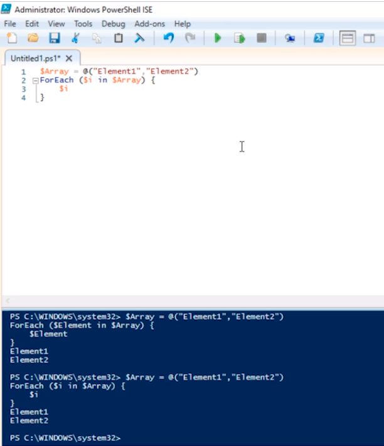Redo edit with the grey arrow
Screen dimensions: 384x446
190,38
